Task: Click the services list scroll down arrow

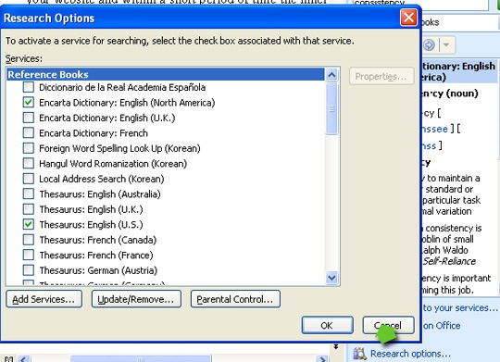Action: tap(331, 278)
